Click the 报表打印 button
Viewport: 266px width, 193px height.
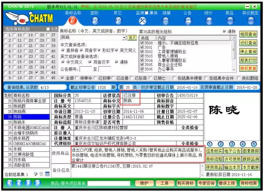pos(248,60)
